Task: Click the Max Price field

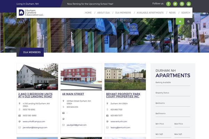Action: coord(182,124)
